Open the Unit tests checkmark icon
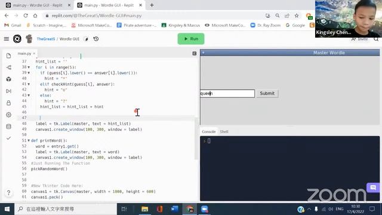 tap(8, 138)
